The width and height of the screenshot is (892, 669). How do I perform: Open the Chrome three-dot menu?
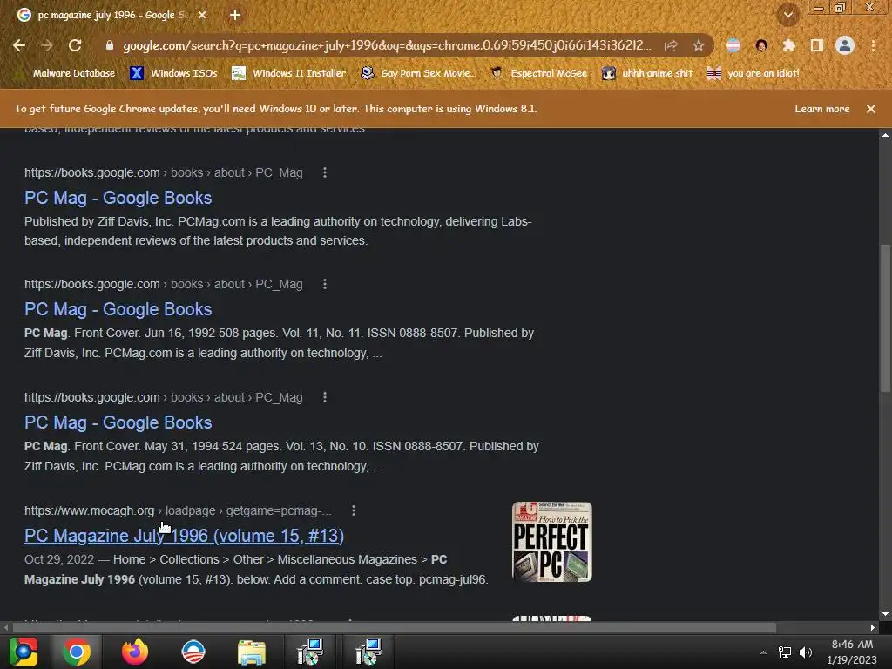click(x=873, y=45)
